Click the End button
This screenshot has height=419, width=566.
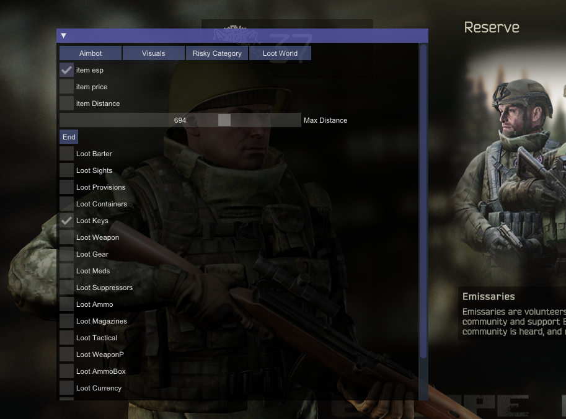[69, 137]
